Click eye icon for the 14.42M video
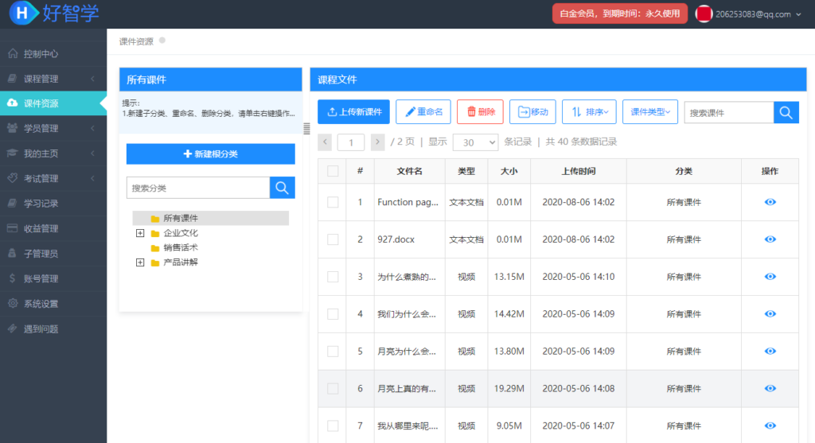The height and width of the screenshot is (443, 815). 770,313
